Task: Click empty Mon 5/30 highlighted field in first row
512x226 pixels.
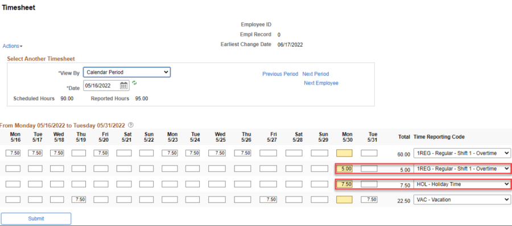Action: point(344,153)
